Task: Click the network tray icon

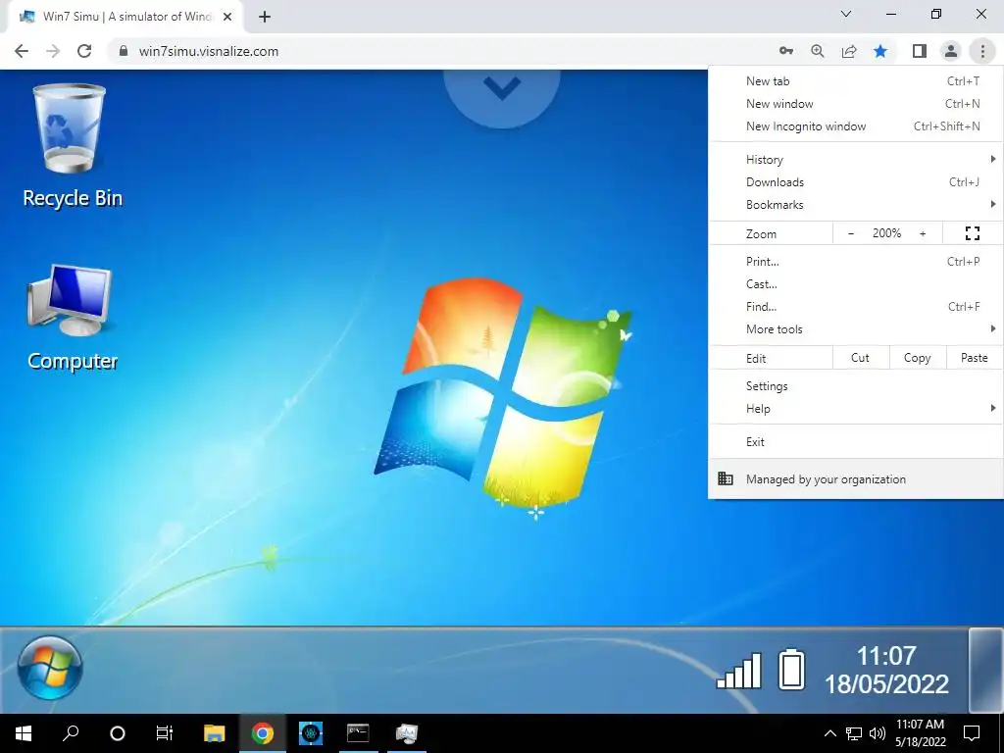Action: (854, 733)
